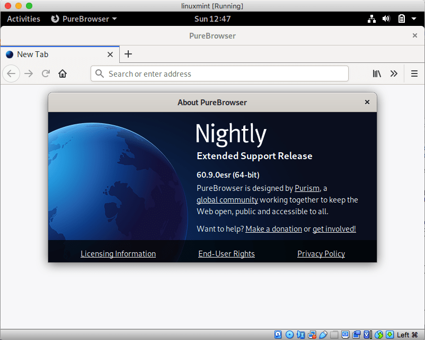Click the Nightly heading
425x340 pixels.
(x=231, y=134)
